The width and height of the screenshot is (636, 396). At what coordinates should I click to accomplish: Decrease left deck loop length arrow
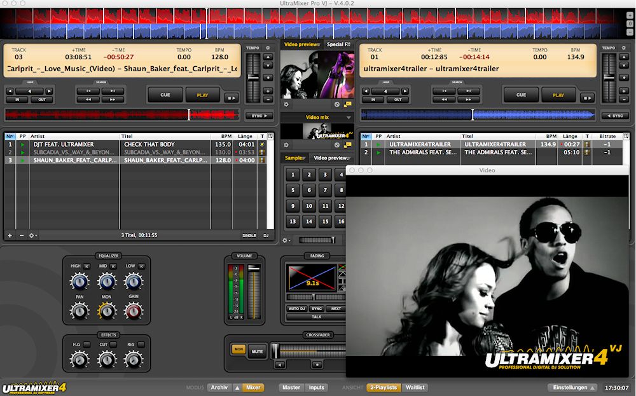coord(10,91)
